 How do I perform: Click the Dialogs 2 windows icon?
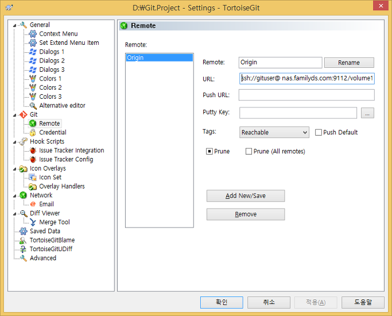33,60
